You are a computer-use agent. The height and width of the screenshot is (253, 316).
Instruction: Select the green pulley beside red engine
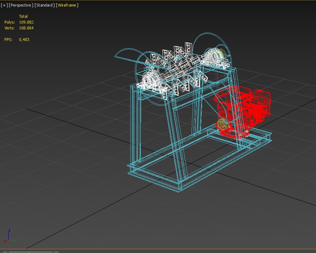222,124
